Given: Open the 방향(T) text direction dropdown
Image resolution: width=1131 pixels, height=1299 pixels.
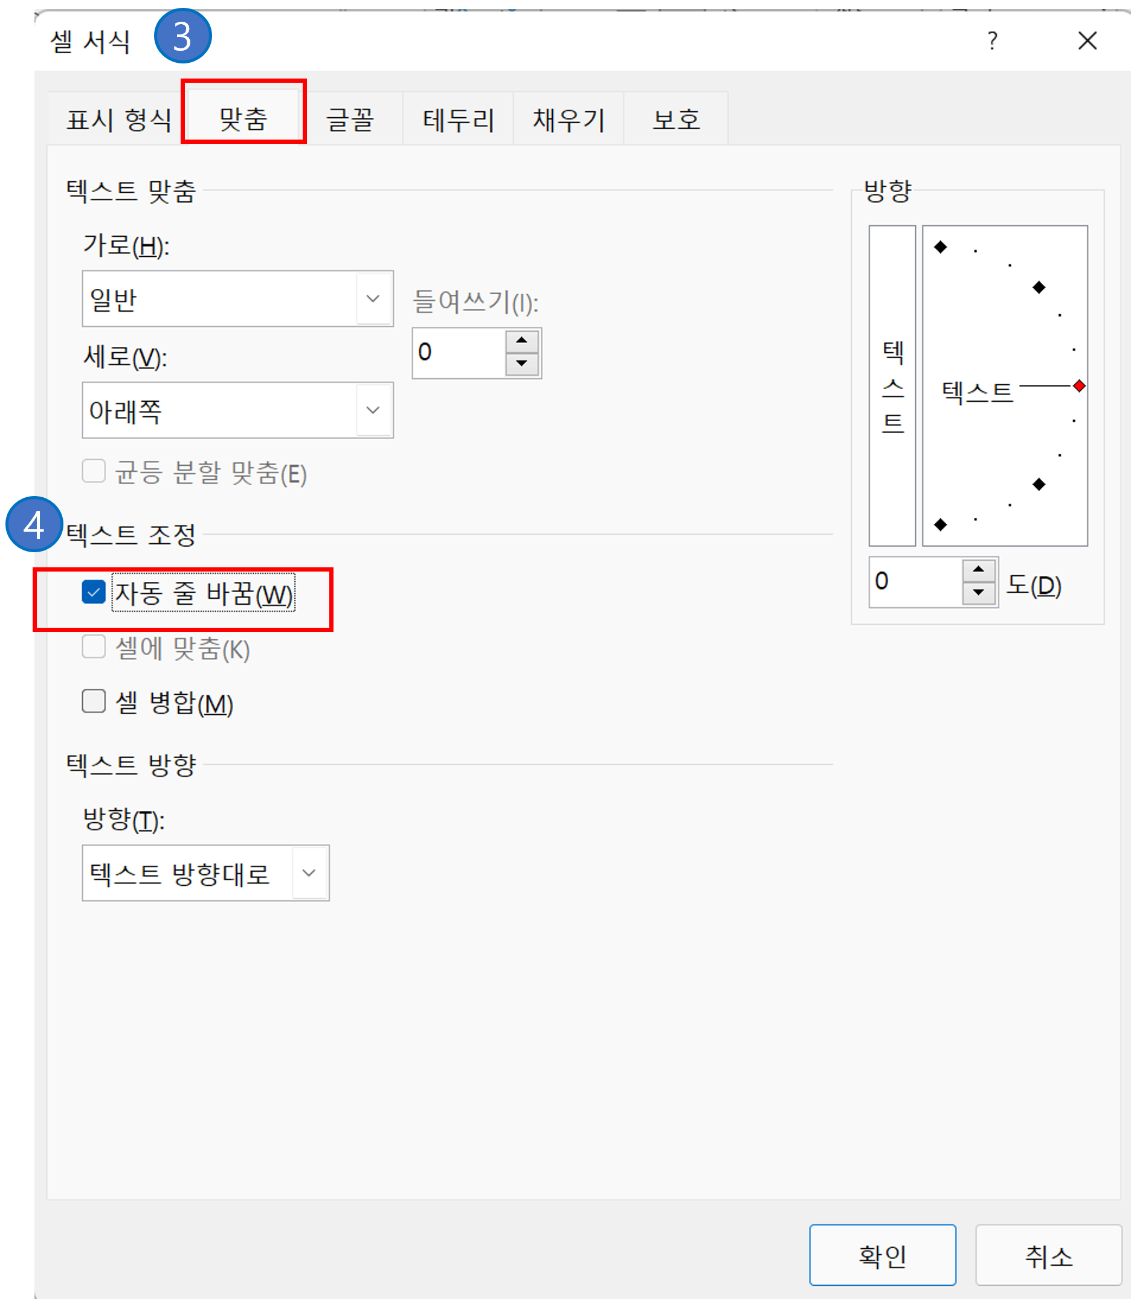Looking at the screenshot, I should pyautogui.click(x=309, y=873).
